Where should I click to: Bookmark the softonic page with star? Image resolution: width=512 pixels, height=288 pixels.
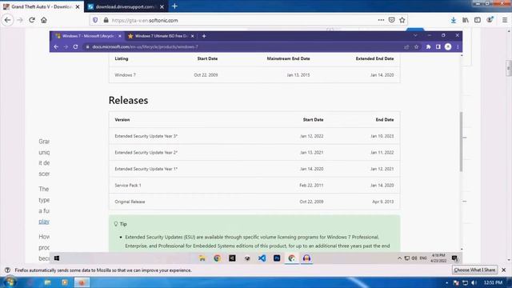[x=402, y=20]
